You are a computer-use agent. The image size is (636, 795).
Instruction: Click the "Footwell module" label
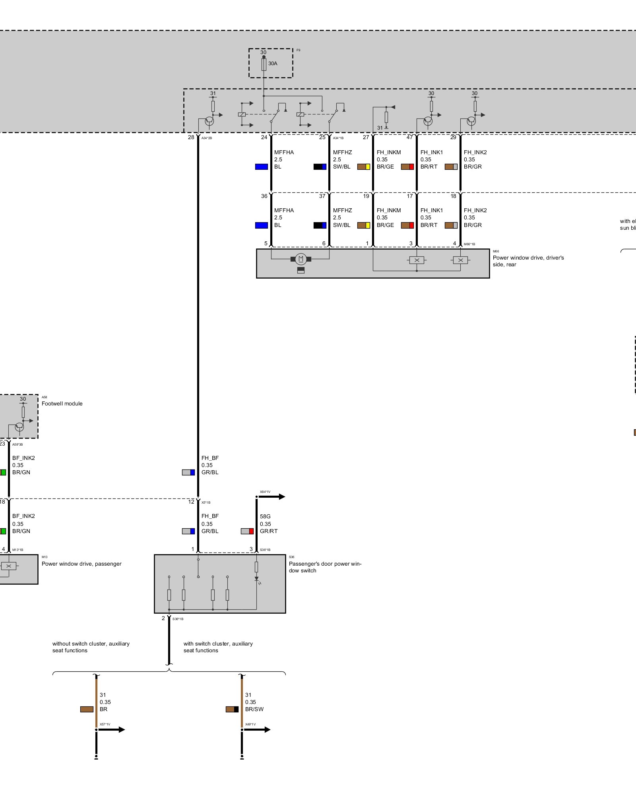tap(62, 403)
